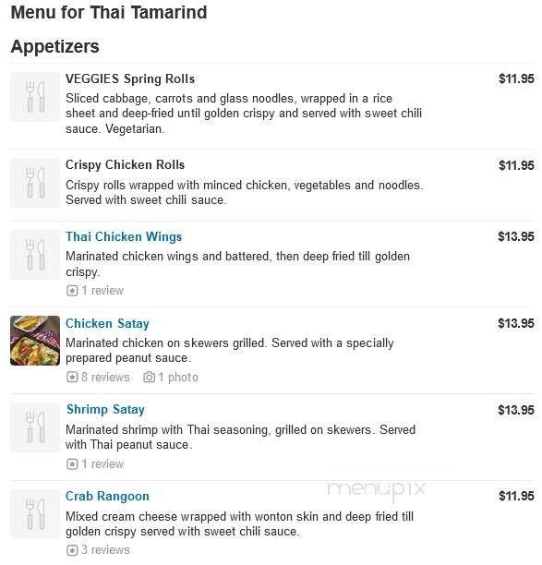
Task: Open the Shrimp Satay item link
Action: 105,410
